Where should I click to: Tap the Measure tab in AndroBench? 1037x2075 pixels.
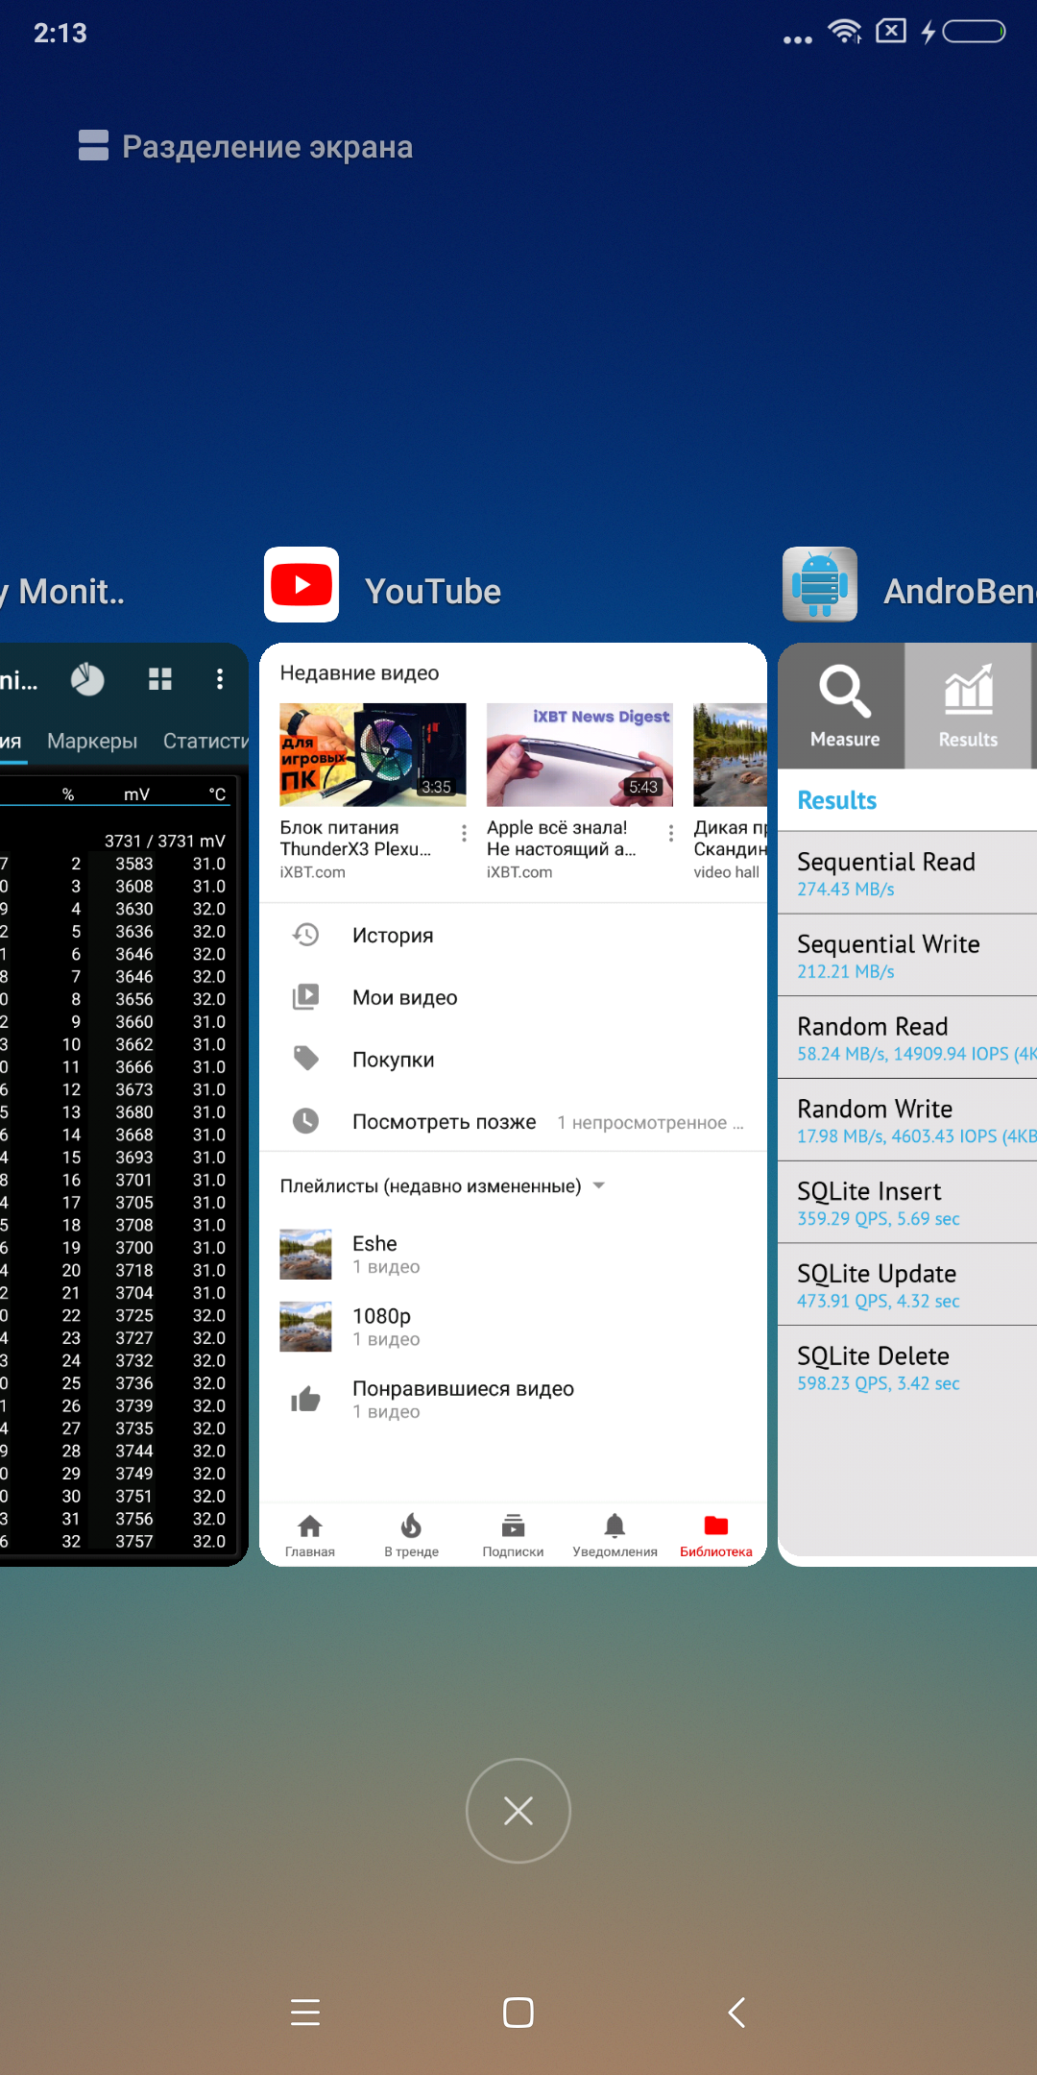(x=842, y=706)
